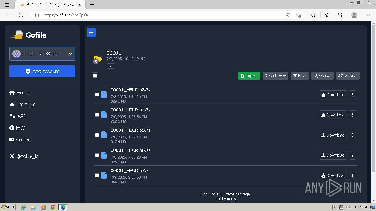The height and width of the screenshot is (211, 376).
Task: Open FAQ in sidebar
Action: coord(18,128)
